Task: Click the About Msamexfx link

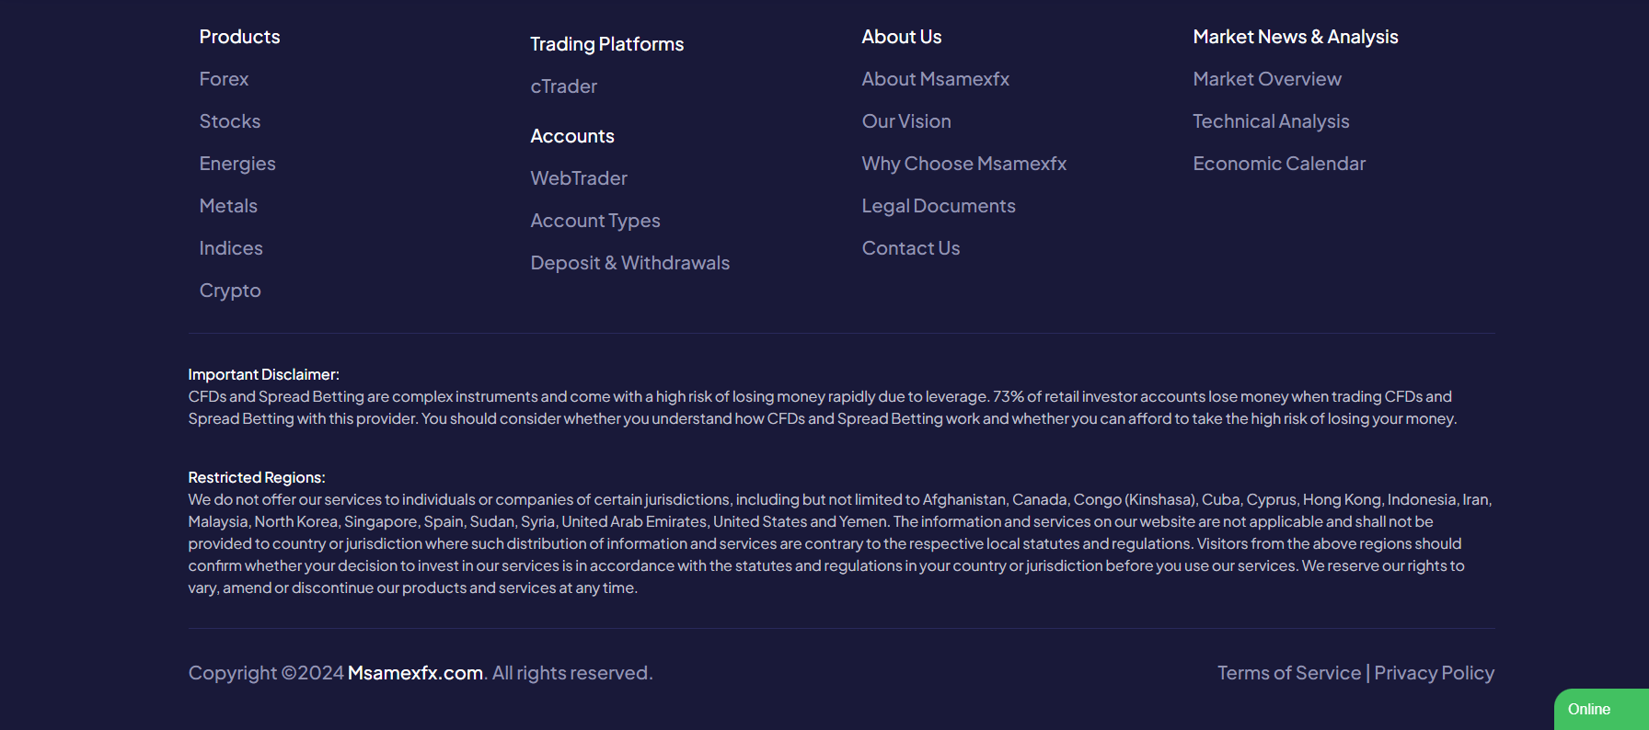Action: point(935,79)
